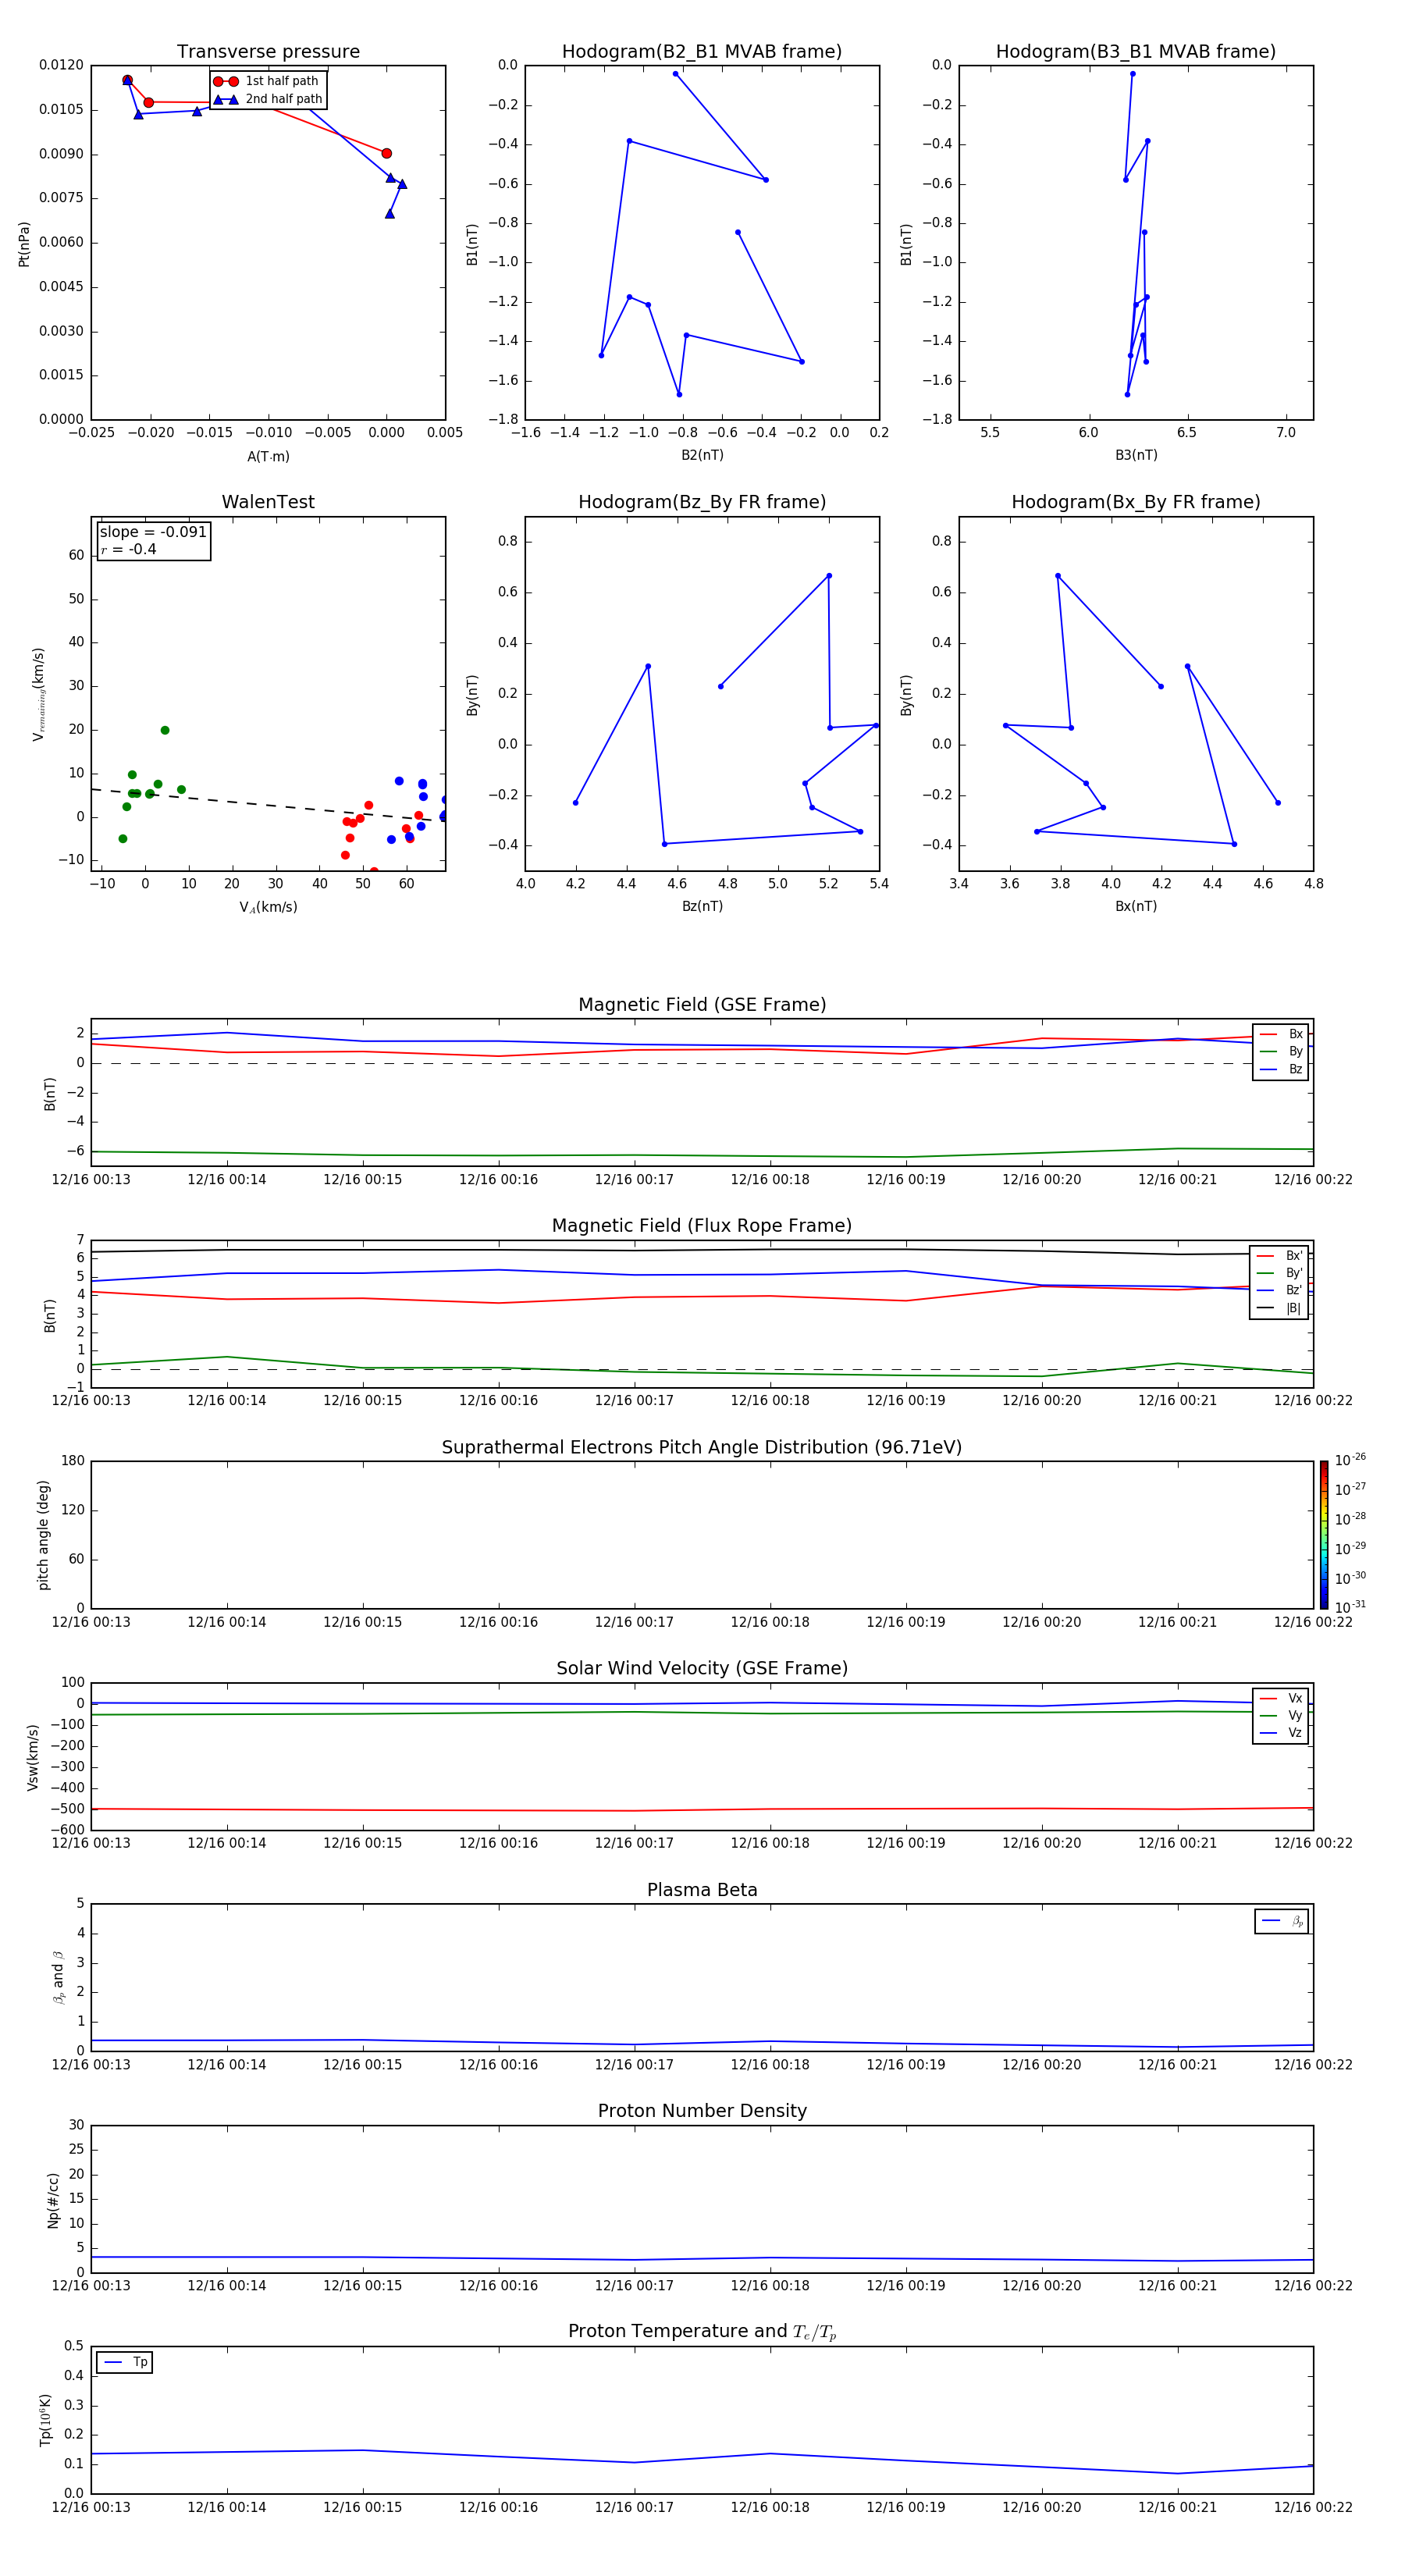Click the 'Bx(nT)' x-axis label
1405x2576 pixels.
pyautogui.click(x=1136, y=907)
